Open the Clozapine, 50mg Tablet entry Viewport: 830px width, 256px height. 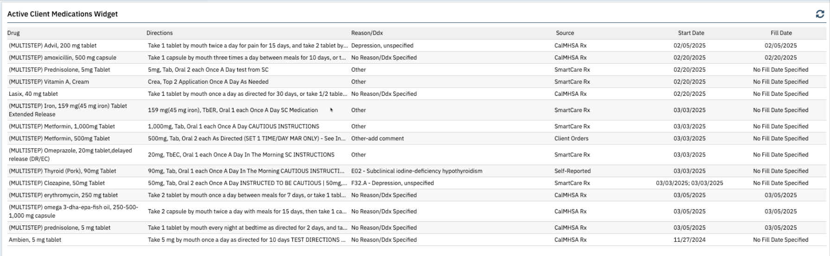pyautogui.click(x=57, y=183)
